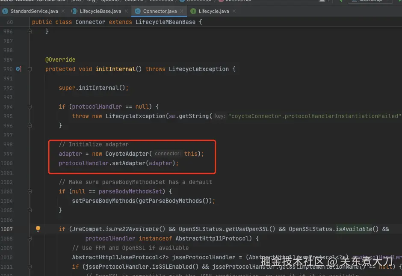
Task: Click the fold end marker on line 996
Action: coord(30,125)
